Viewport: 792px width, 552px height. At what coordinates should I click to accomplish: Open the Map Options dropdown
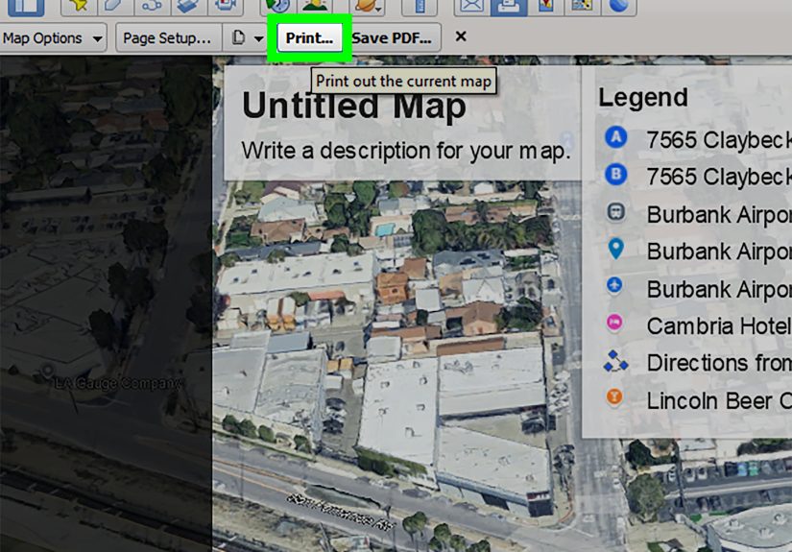point(53,38)
